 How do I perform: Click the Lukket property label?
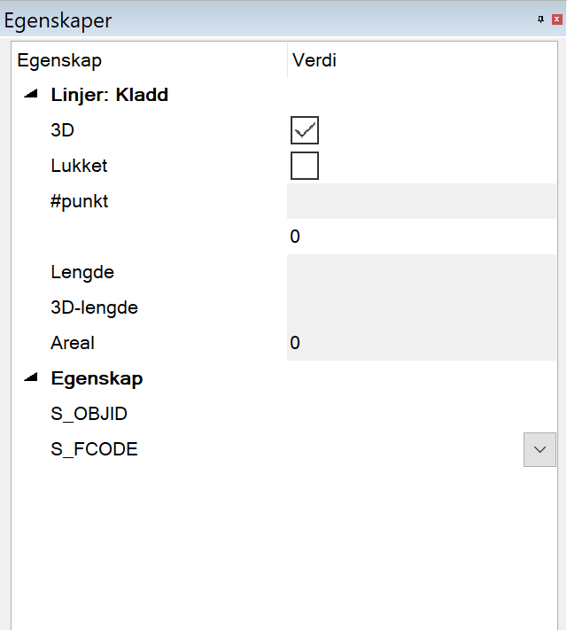point(79,166)
